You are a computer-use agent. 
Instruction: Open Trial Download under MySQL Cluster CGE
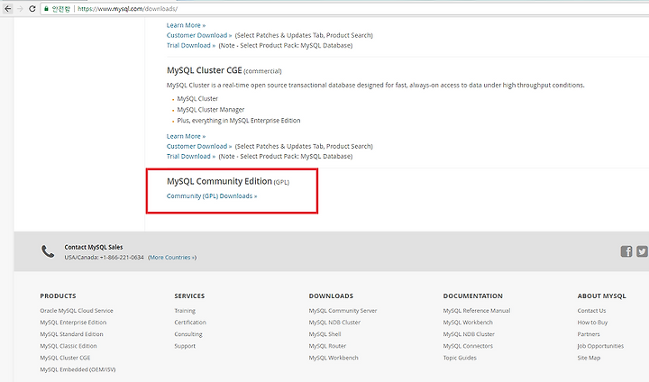[x=191, y=157]
